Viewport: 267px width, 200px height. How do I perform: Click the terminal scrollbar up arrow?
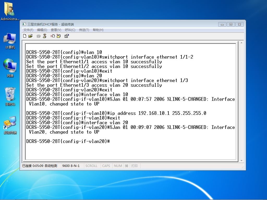coord(241,43)
